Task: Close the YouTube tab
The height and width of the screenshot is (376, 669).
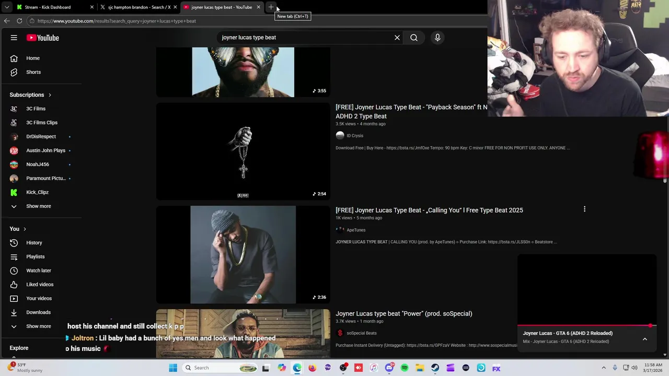Action: [x=258, y=7]
